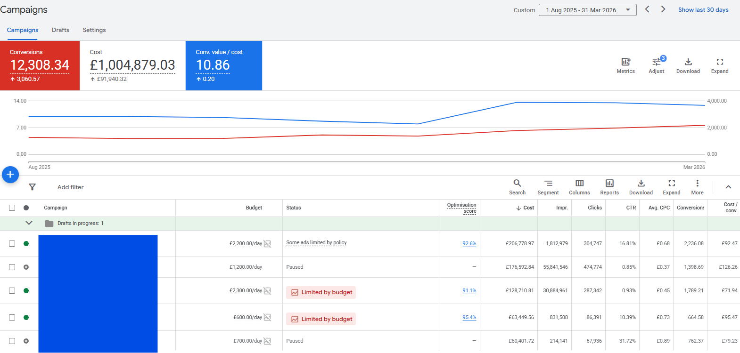Switch to the Settings tab
The height and width of the screenshot is (353, 740).
[94, 30]
